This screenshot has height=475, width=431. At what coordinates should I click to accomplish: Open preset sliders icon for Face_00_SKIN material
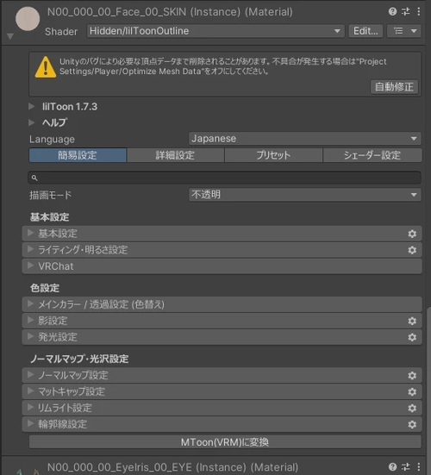pos(405,11)
